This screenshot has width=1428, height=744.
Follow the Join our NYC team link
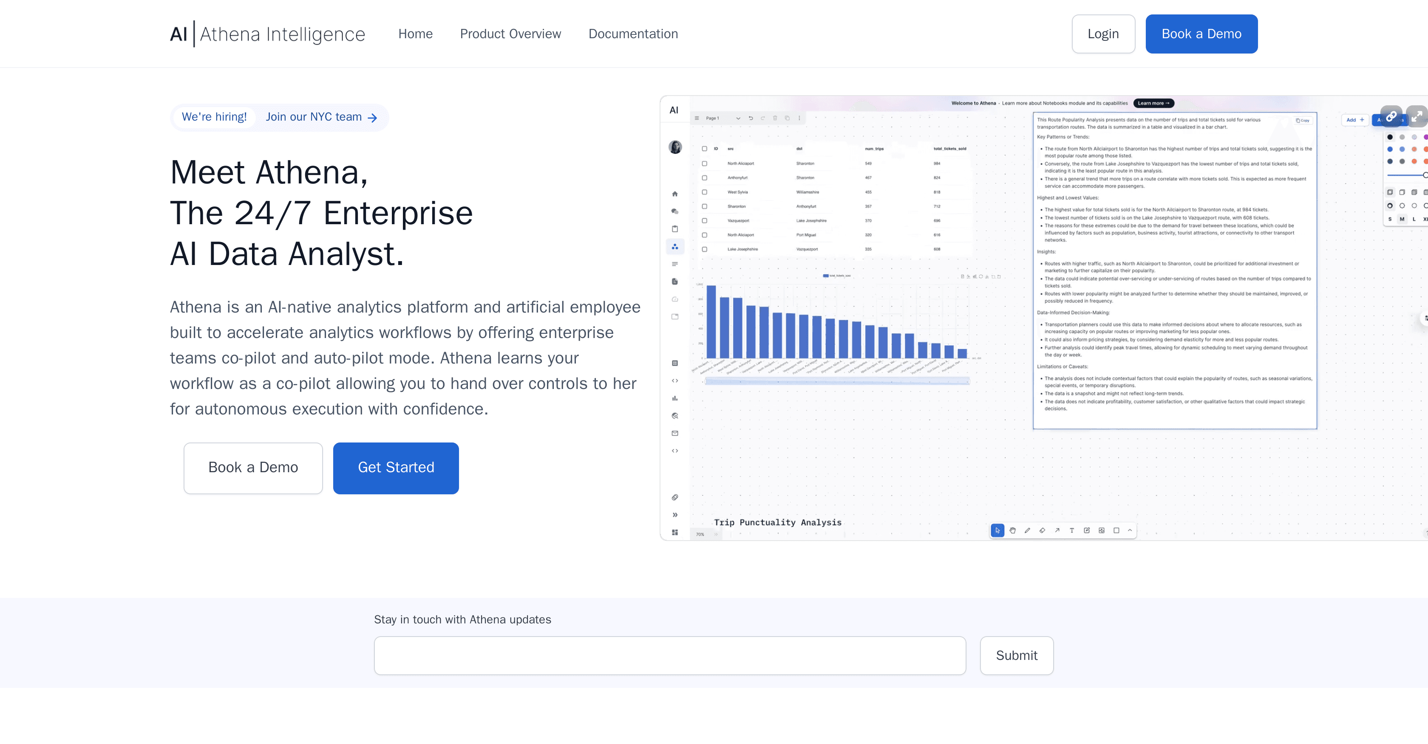click(x=314, y=117)
